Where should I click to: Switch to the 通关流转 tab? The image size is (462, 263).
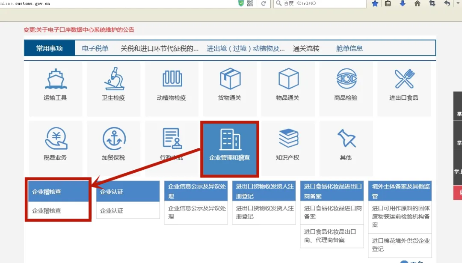pos(306,48)
